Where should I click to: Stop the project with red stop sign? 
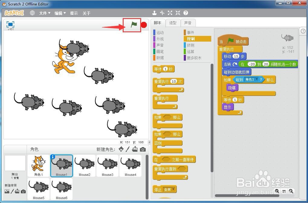pos(144,25)
